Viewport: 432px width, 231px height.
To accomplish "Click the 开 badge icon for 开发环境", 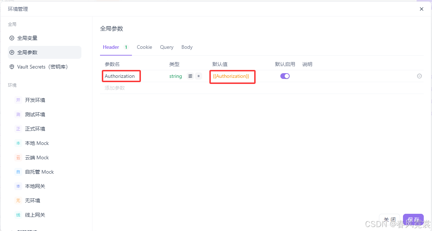I will 18,100.
